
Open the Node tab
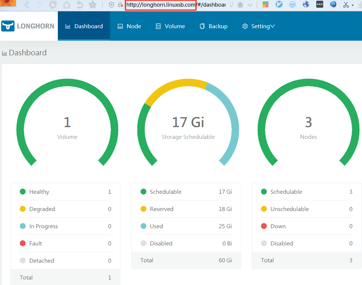coord(129,26)
